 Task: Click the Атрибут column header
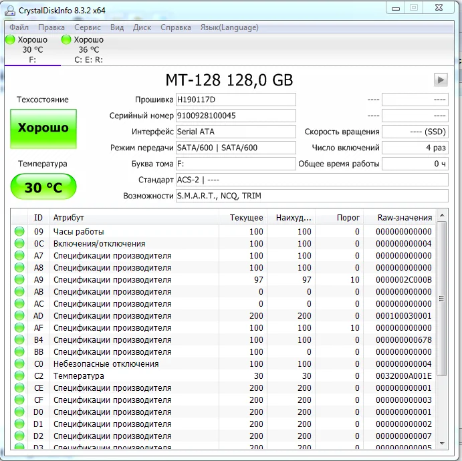coord(134,218)
